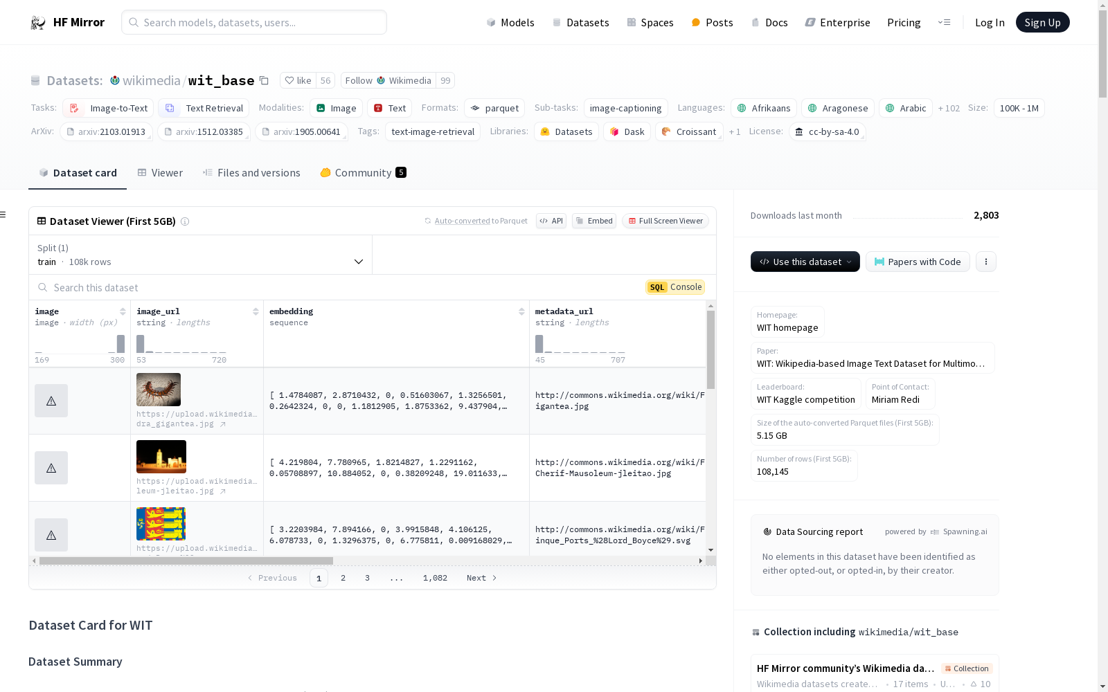Click the main search models input field
Screen dimensions: 1108x692
tap(254, 22)
